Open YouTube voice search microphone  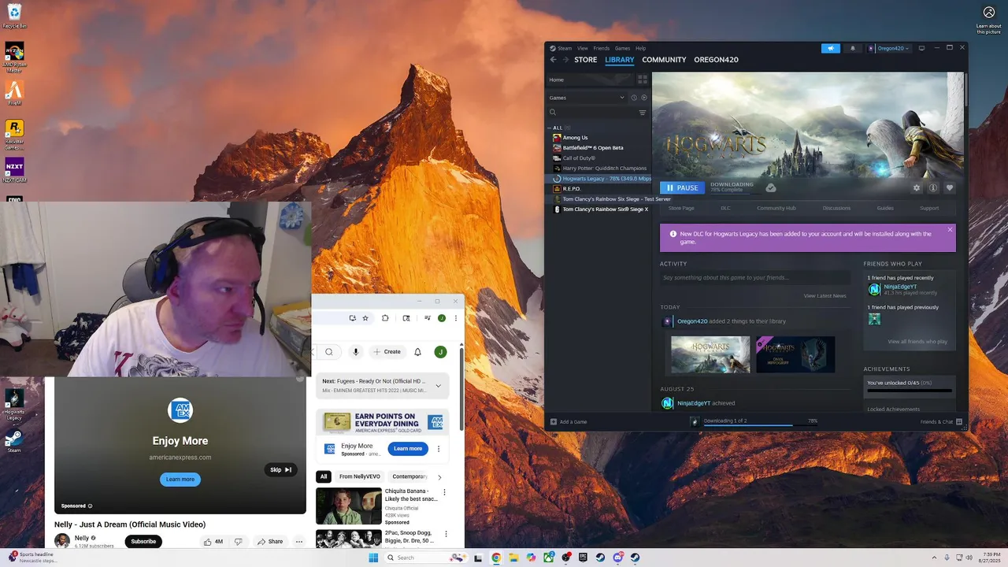tap(356, 352)
